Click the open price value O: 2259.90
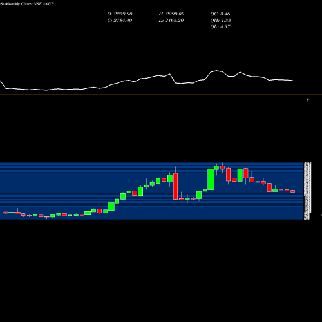 120,14
